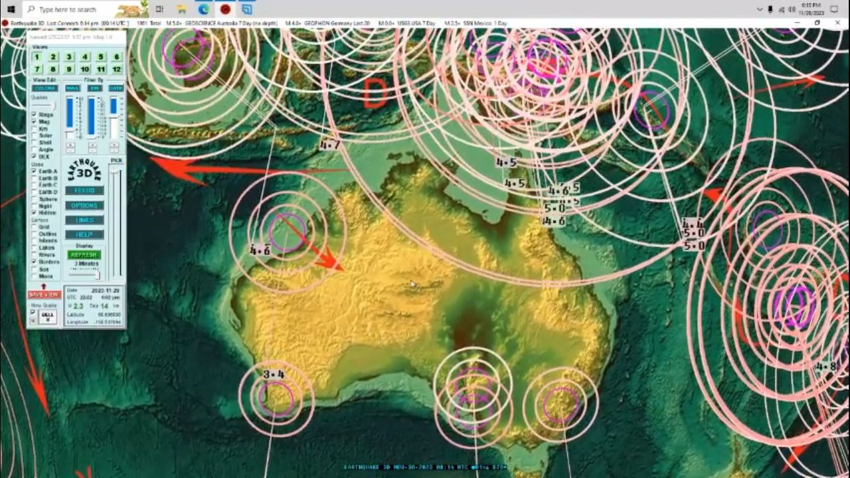
Task: Toggle the Rings checkbox
Action: click(35, 115)
